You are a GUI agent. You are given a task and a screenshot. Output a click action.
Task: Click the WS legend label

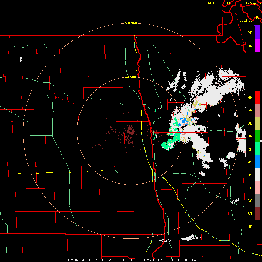pyautogui.click(x=250, y=162)
